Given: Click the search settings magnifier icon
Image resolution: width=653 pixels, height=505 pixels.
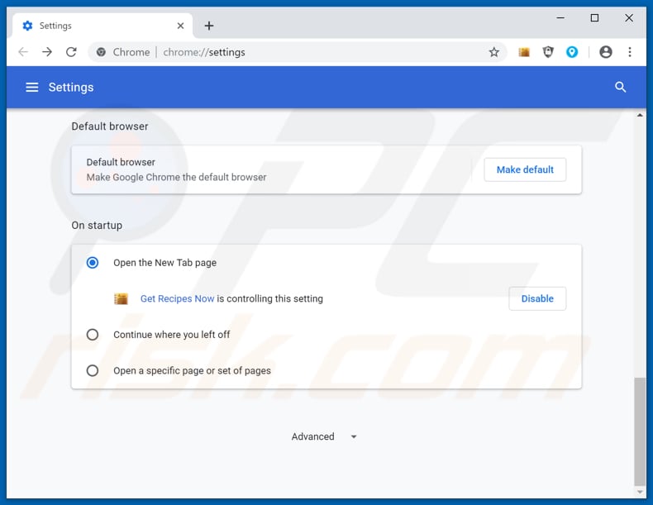Looking at the screenshot, I should (x=620, y=87).
